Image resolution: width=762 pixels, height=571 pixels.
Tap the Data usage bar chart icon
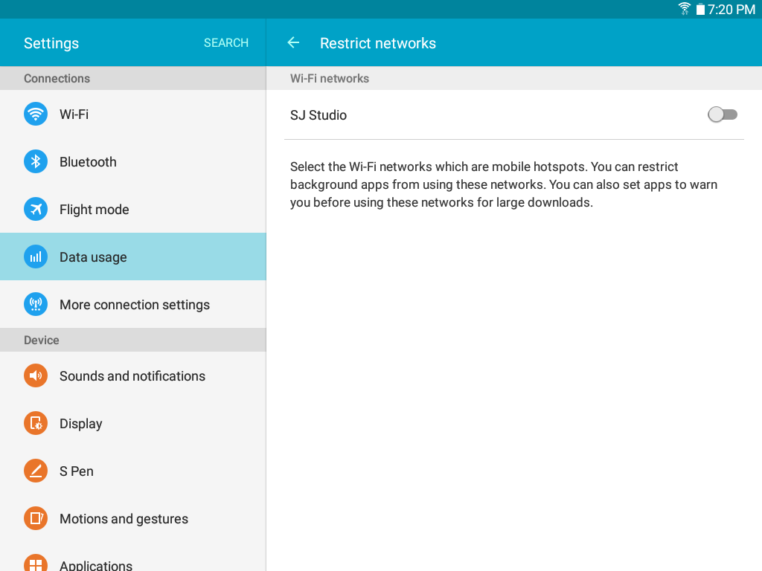[x=36, y=257]
